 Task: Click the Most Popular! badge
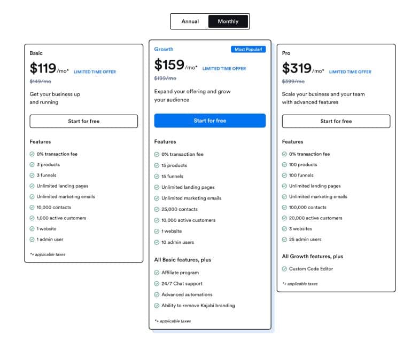248,49
